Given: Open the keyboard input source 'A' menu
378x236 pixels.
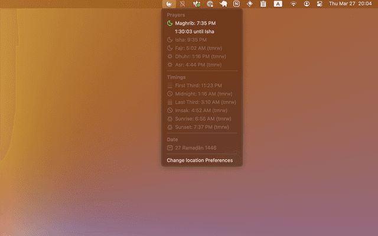Looking at the screenshot, I should click(x=278, y=4).
